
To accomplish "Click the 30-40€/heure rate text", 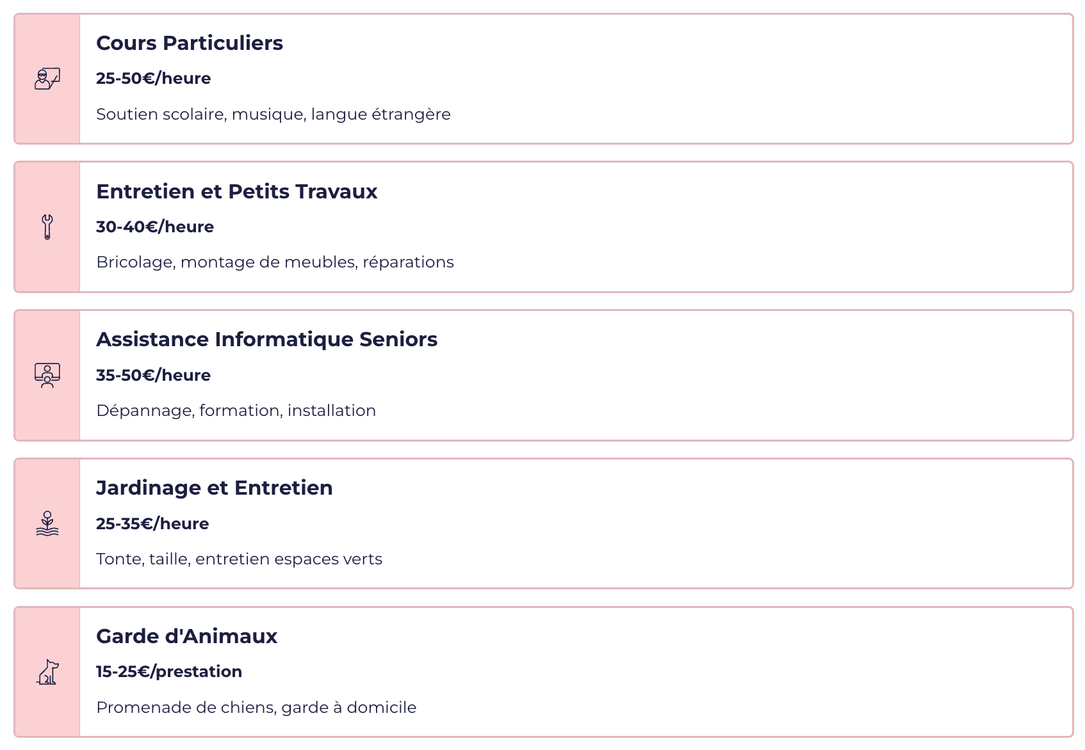I will click(154, 227).
